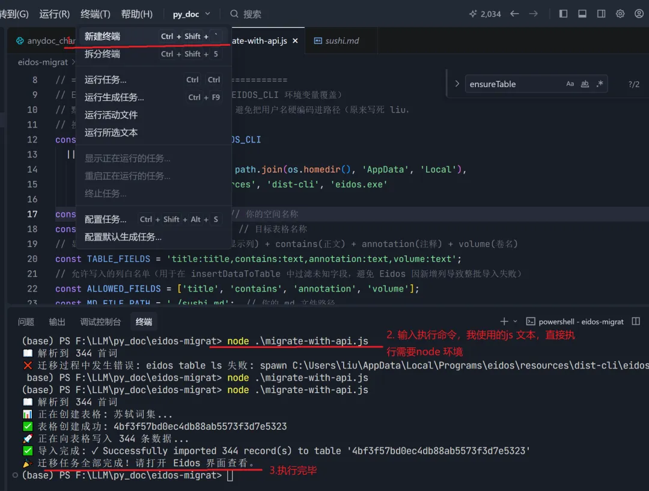649x491 pixels.
Task: Open the py_doc project dropdown
Action: [192, 14]
